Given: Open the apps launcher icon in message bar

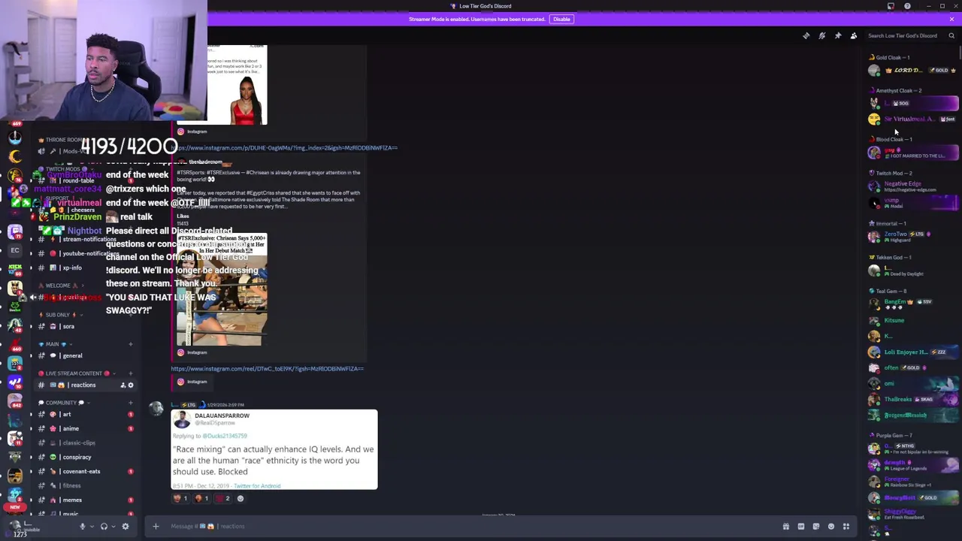Looking at the screenshot, I should 846,526.
